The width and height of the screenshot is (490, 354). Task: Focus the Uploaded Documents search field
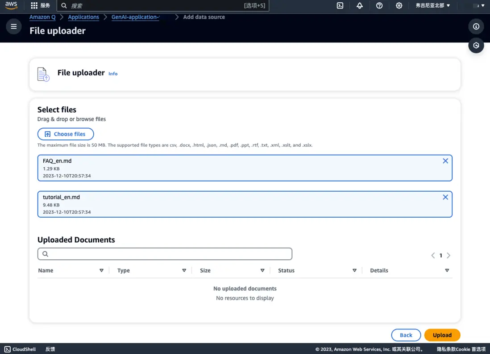165,254
